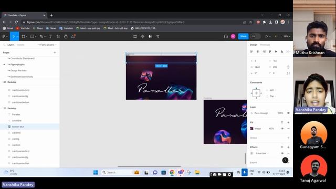The image size is (336, 189).
Task: Open horizontal constraint Left dropdown
Action: [x=271, y=90]
